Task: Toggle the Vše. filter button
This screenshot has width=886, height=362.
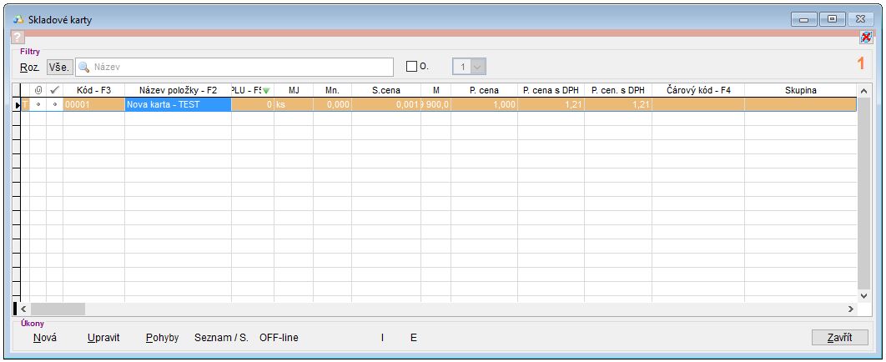Action: click(x=58, y=67)
